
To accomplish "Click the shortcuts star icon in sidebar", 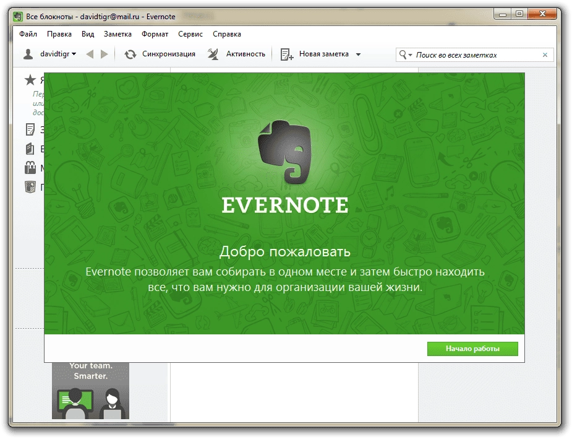I will point(30,80).
